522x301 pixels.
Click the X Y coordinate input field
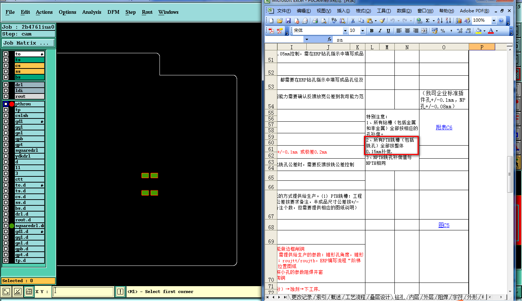[x=83, y=292]
